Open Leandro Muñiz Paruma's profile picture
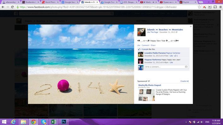 (x=140, y=54)
